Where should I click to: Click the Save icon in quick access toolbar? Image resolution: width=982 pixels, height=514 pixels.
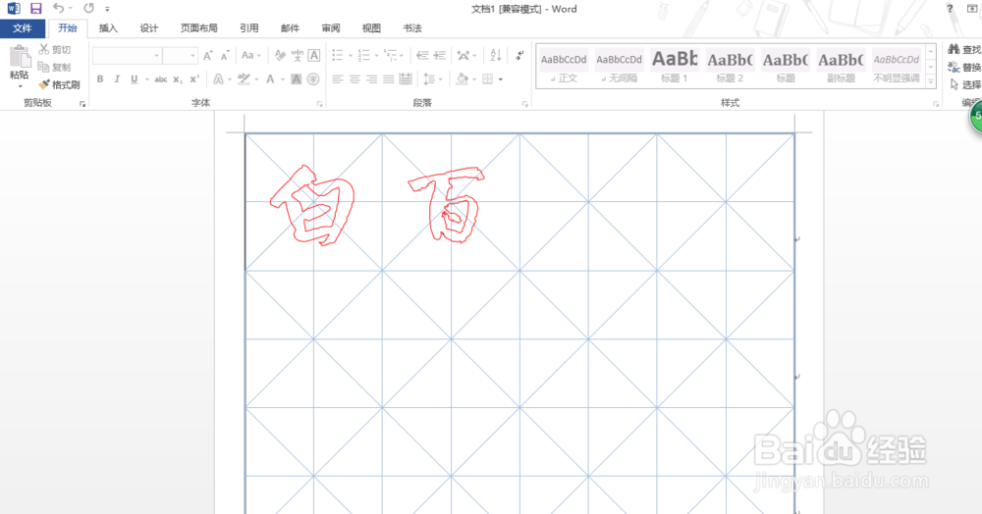coord(35,9)
